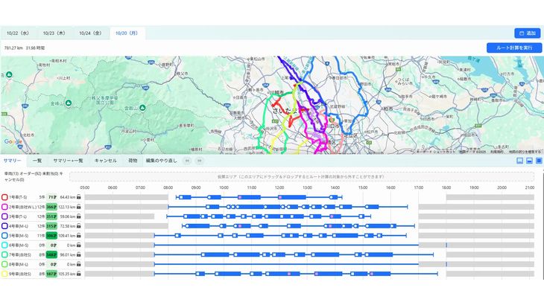Open the 10/22（水） date tab

18,33
